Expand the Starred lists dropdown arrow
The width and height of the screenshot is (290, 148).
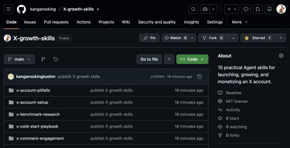pos(281,38)
